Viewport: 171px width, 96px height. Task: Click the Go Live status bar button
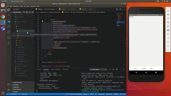point(109,94)
